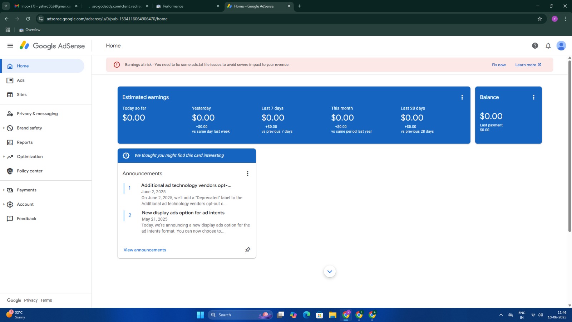Image resolution: width=572 pixels, height=322 pixels.
Task: Open the tab search dropdown arrow
Action: click(x=6, y=6)
